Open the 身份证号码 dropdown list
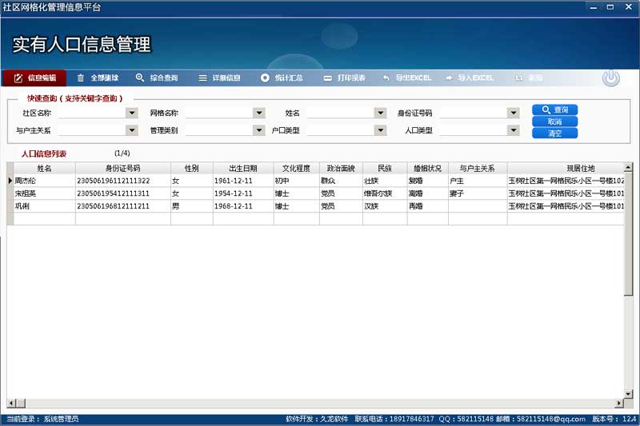 coord(514,113)
